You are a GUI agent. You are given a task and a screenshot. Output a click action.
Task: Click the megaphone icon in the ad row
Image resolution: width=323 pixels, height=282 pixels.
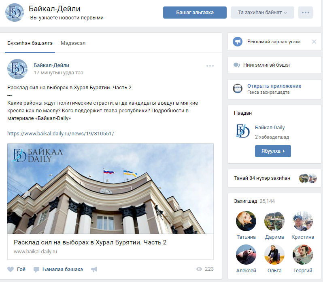238,42
